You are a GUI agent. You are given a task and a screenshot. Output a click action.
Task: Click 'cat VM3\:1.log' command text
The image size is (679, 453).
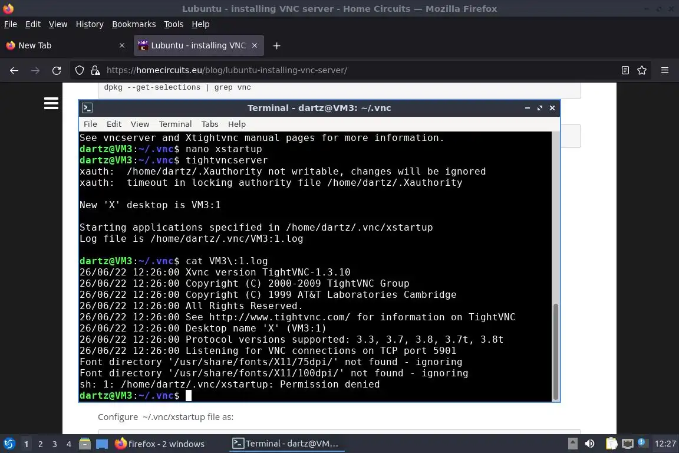click(226, 261)
